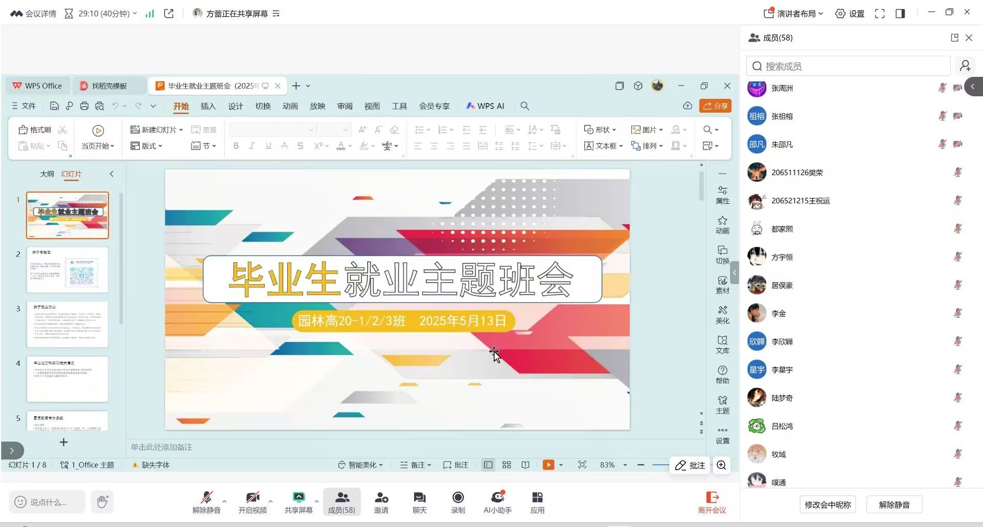Toggle the 成员(58) members panel
Screen dimensions: 983x527
(x=341, y=502)
